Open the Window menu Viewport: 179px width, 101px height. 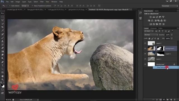pyautogui.click(x=54, y=2)
